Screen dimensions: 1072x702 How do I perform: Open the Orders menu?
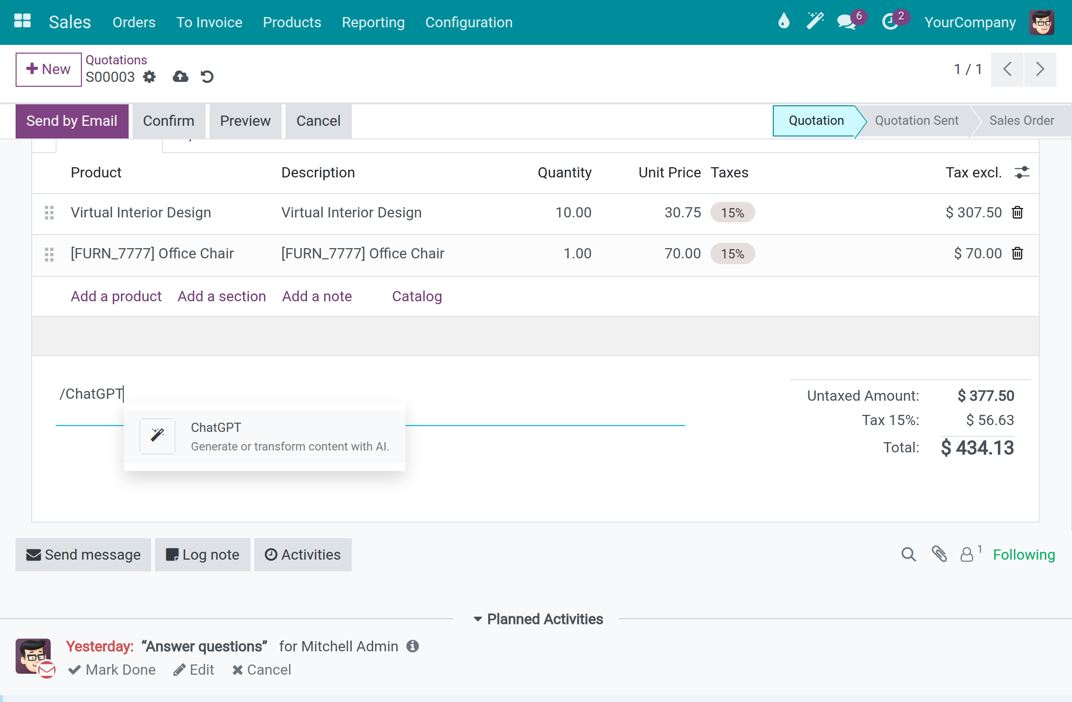134,22
